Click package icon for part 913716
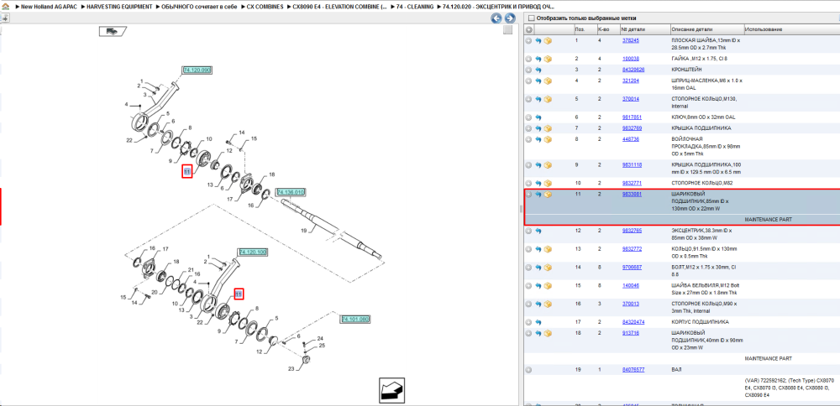This screenshot has height=406, width=840. point(548,333)
